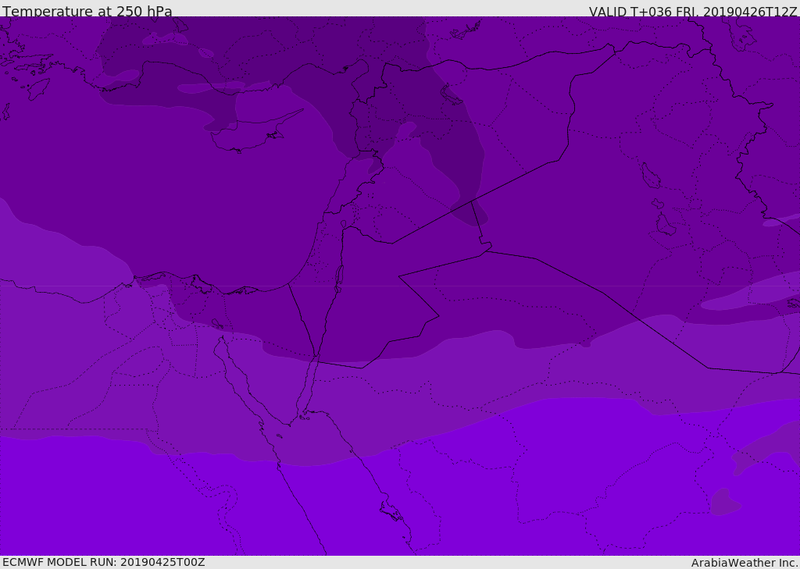The width and height of the screenshot is (800, 569).
Task: Click the 'Temperature at 250 hPa' title
Action: click(x=87, y=11)
